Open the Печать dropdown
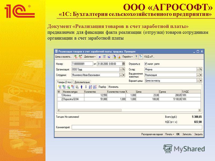This screenshot has width=215, height=161. (x=170, y=134)
